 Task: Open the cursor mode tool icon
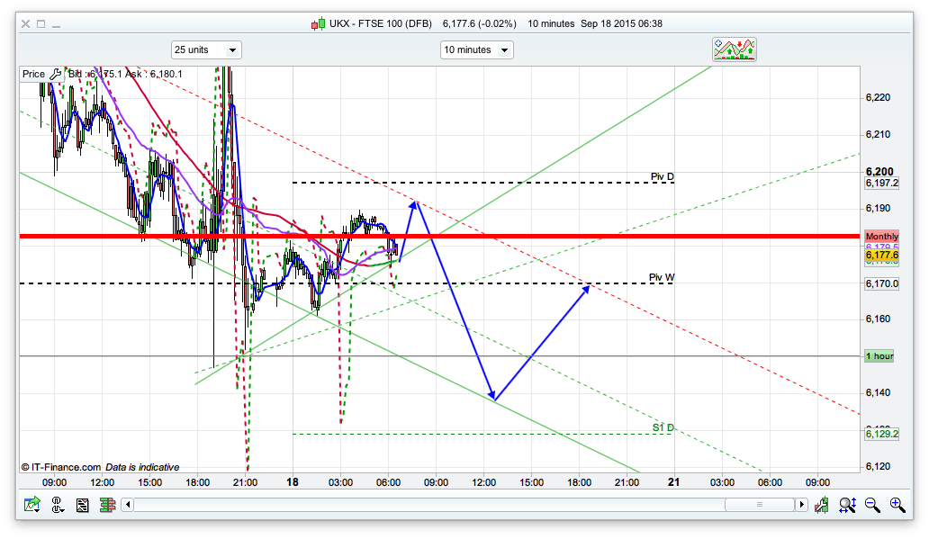(57, 506)
